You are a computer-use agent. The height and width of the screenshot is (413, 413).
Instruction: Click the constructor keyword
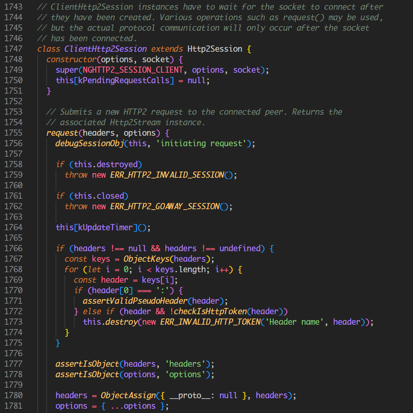pos(72,59)
